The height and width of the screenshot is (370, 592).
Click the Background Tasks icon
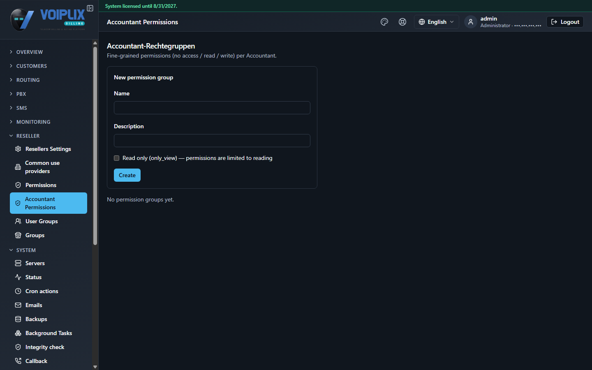click(18, 333)
